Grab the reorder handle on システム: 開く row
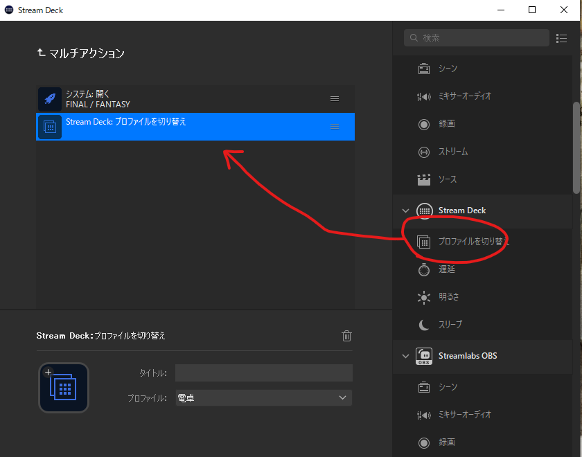Screen dimensions: 582x457 (335, 98)
